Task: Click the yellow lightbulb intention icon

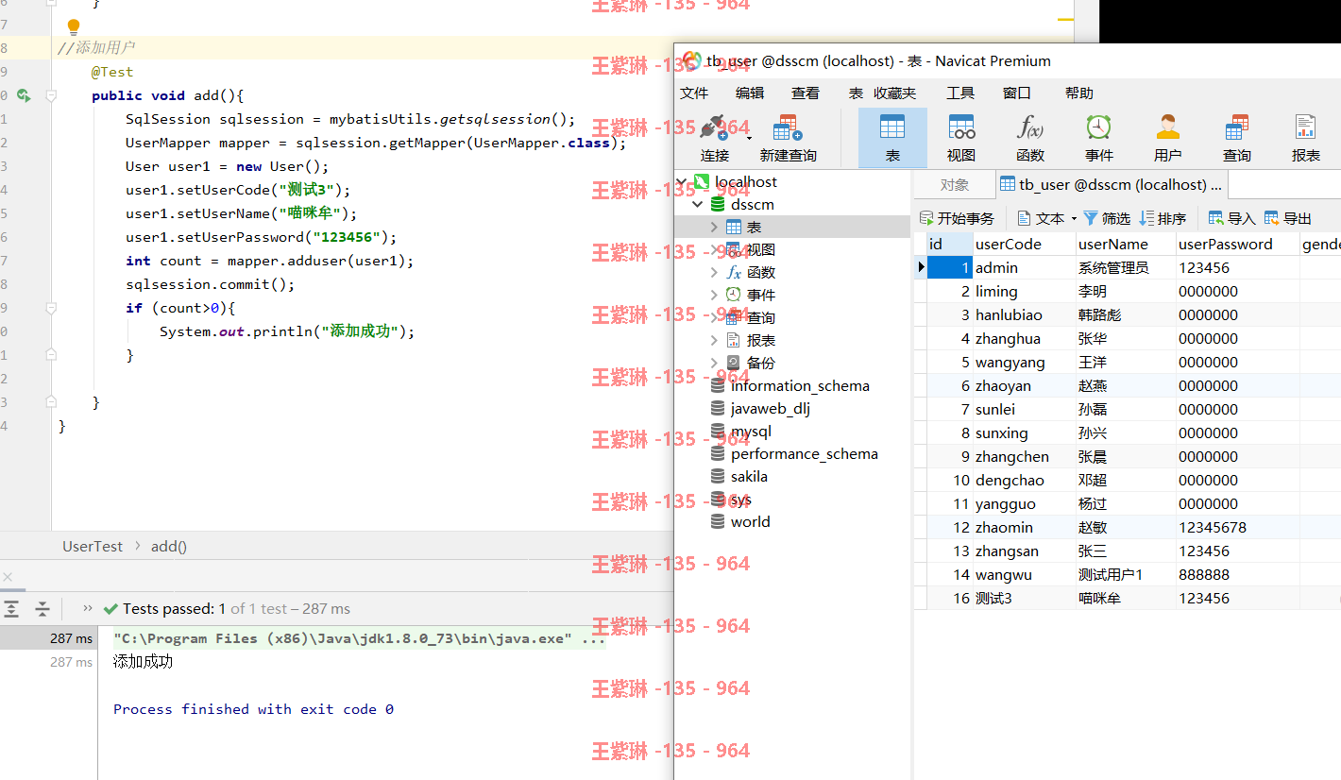Action: (74, 27)
